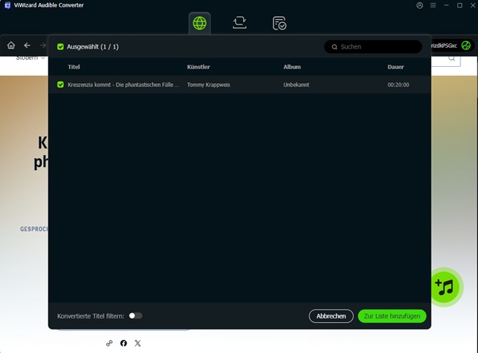Click the magnifier icon in the search box
The image size is (478, 353).
point(335,47)
